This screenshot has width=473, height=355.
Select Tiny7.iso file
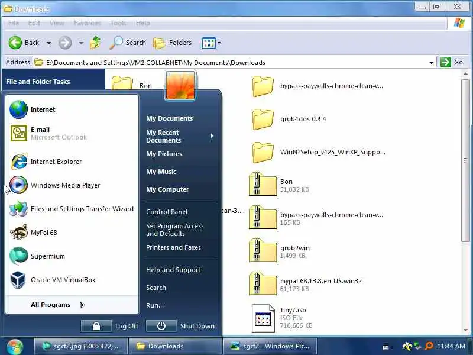click(x=263, y=318)
